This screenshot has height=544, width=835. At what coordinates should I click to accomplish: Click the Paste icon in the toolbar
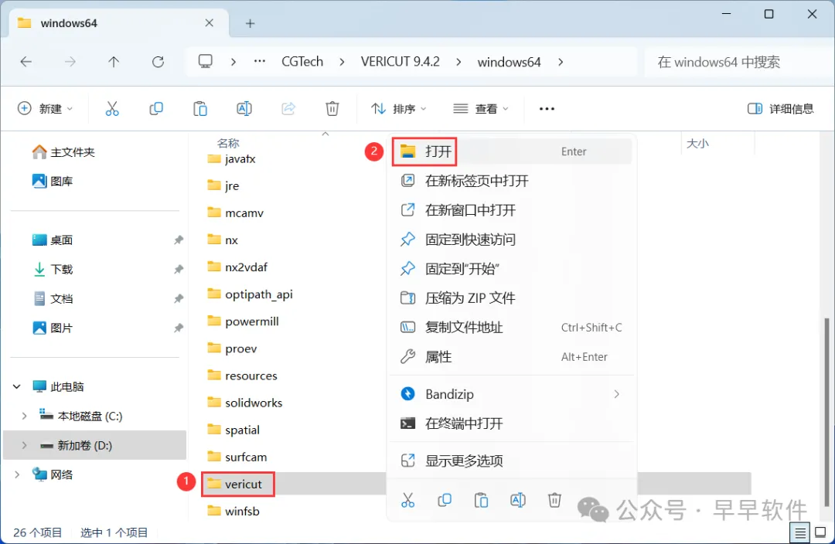[200, 109]
